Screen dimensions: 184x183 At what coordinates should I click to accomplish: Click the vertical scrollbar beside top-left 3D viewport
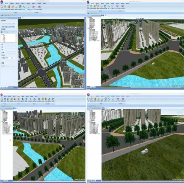coord(85,52)
